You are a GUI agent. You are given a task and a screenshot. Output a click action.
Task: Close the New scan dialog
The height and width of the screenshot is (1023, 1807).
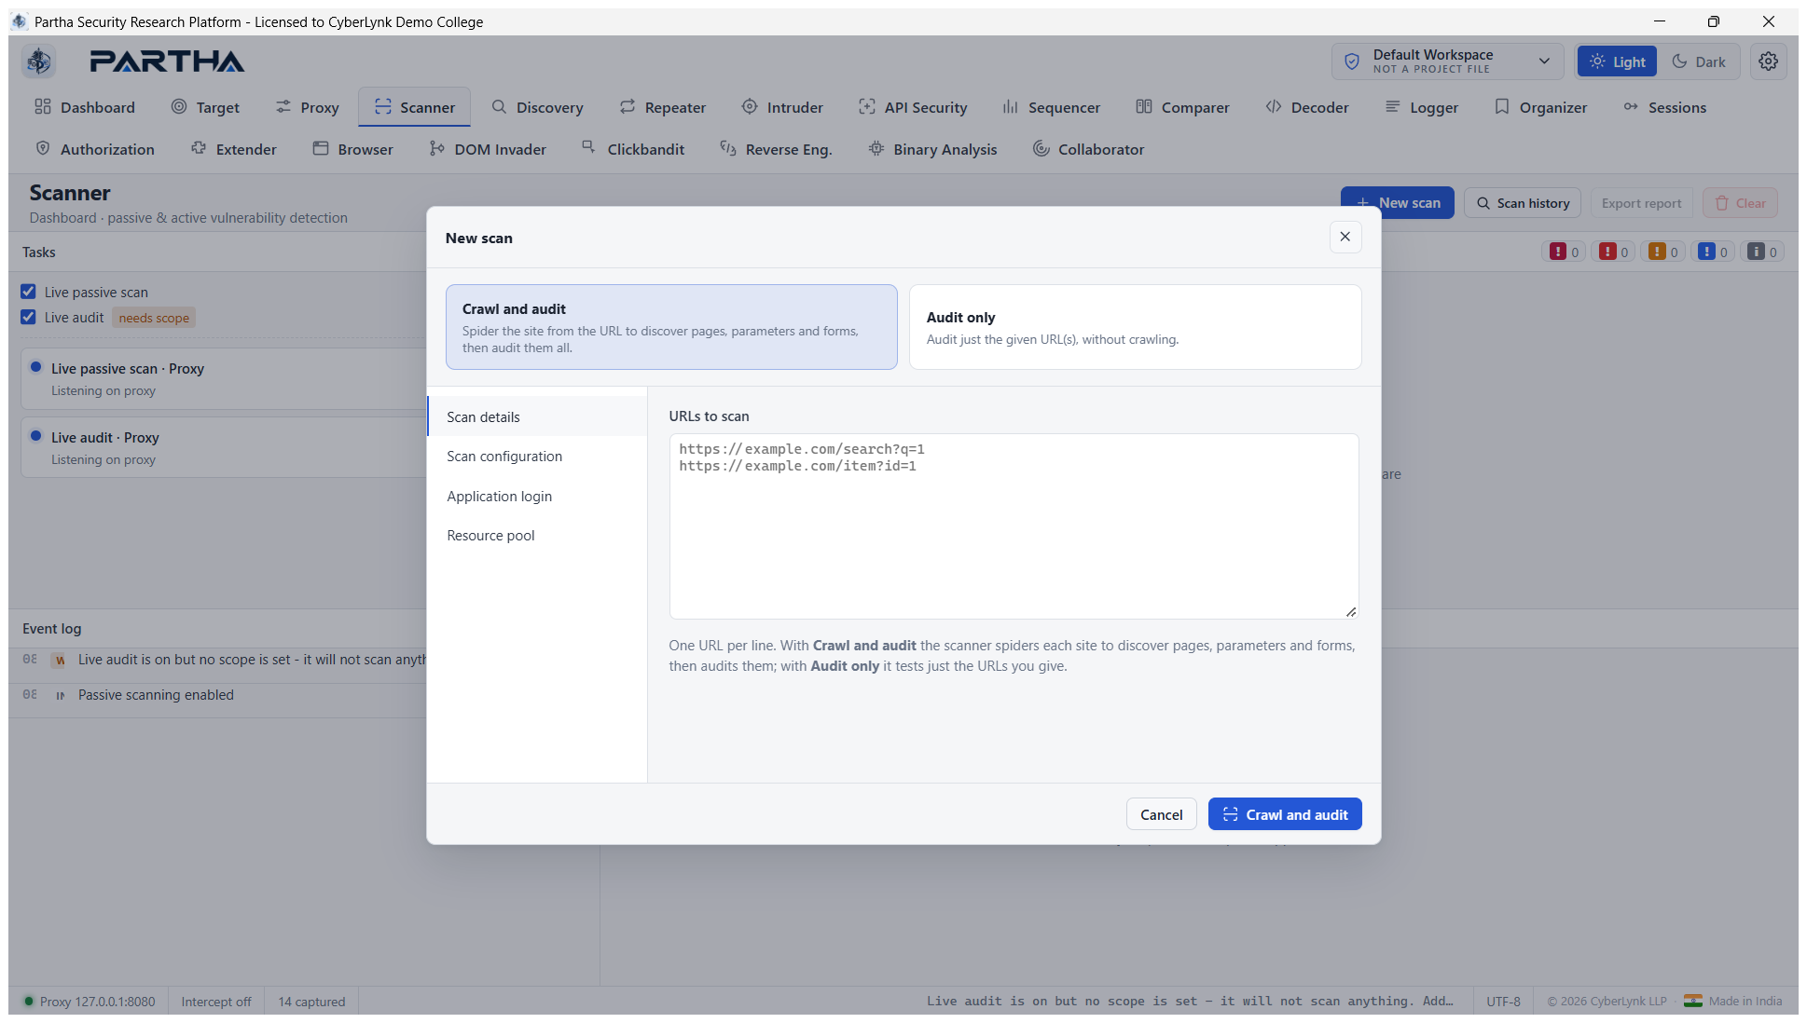1345,237
